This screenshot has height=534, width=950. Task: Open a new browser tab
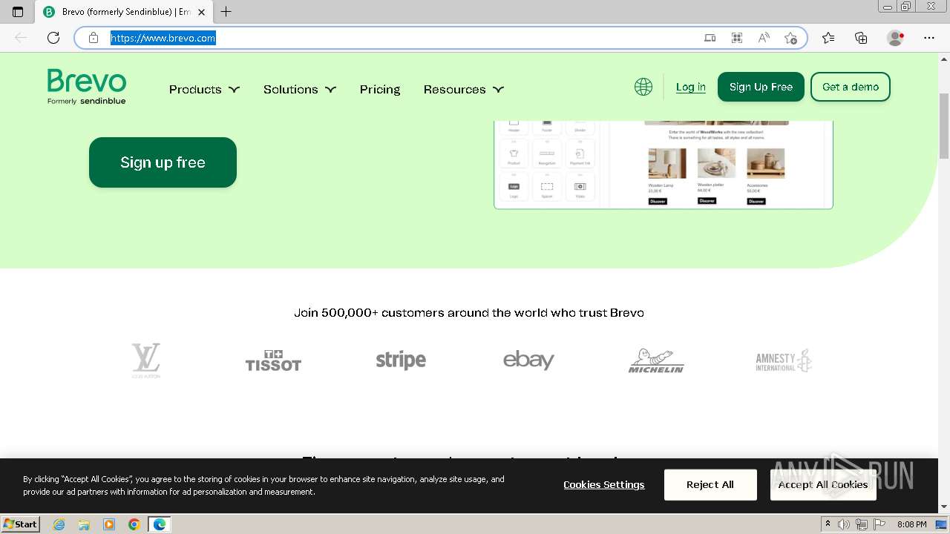pos(226,12)
